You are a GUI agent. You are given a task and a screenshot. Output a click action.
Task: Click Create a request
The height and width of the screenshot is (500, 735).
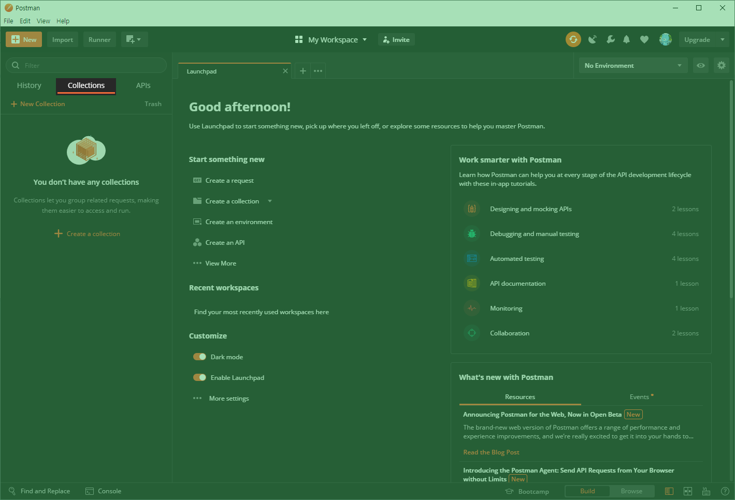(224, 181)
